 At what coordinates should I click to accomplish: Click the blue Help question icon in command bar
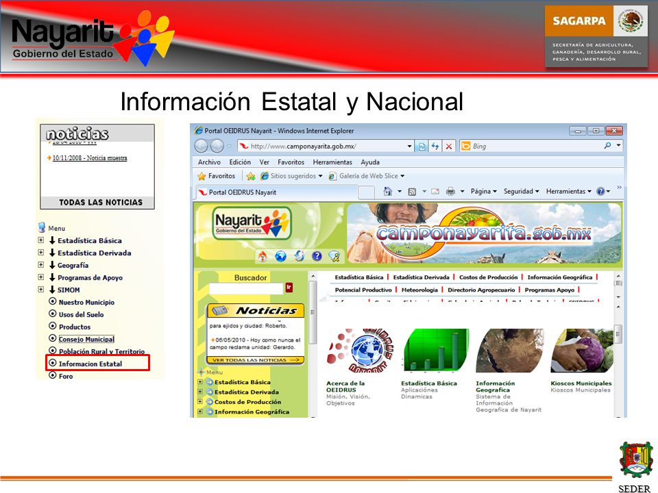tap(600, 192)
